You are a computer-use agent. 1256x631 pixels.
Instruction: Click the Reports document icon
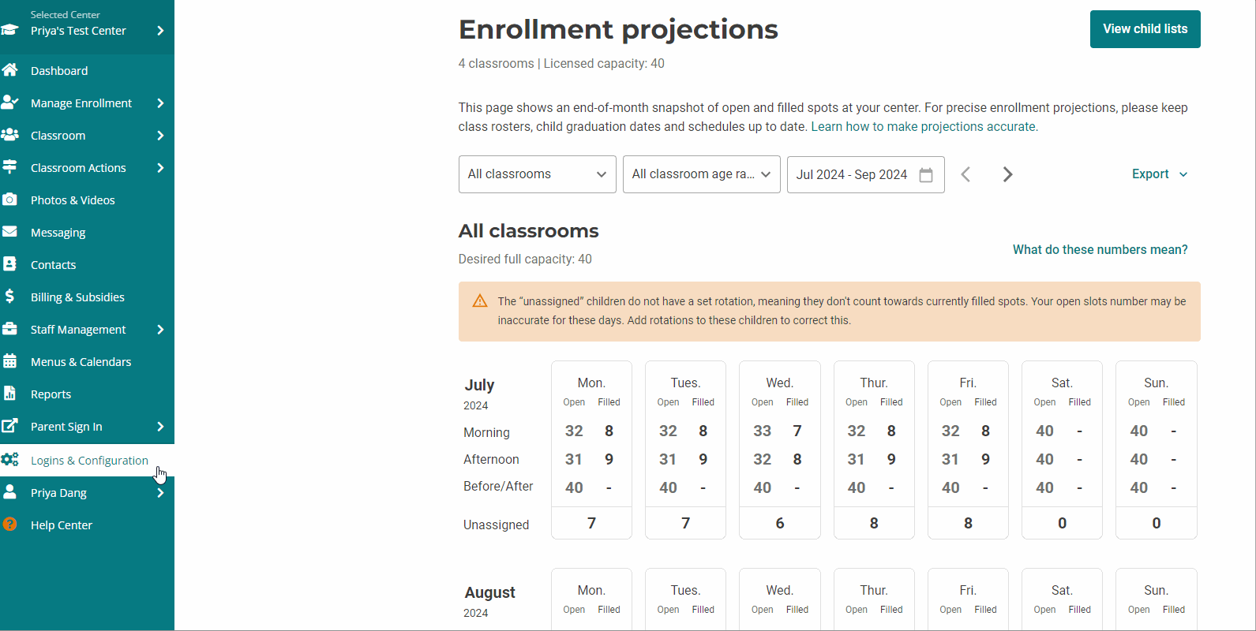coord(9,394)
